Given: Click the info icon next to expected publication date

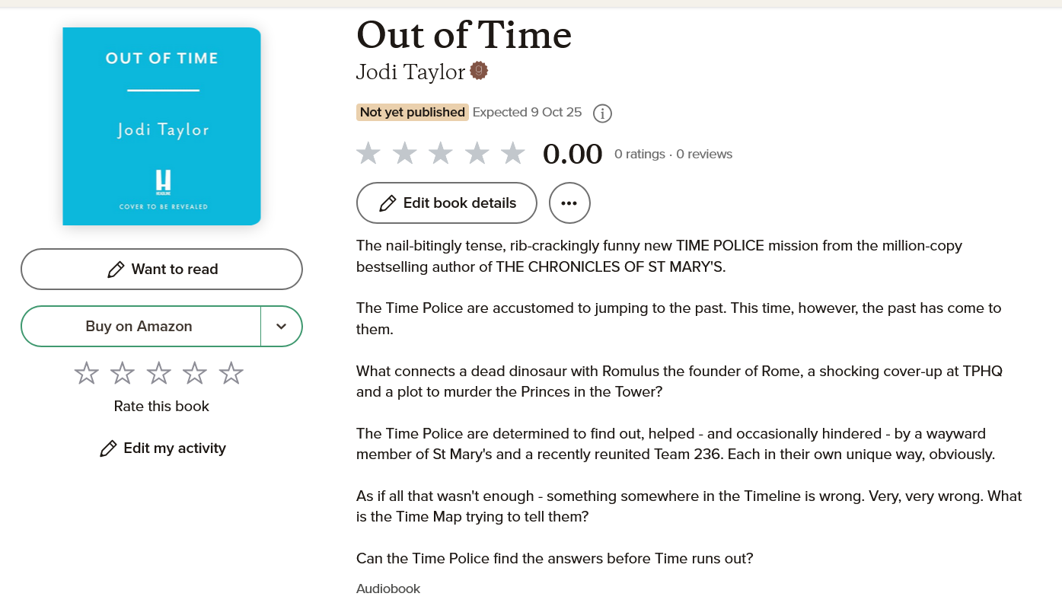Looking at the screenshot, I should tap(602, 113).
